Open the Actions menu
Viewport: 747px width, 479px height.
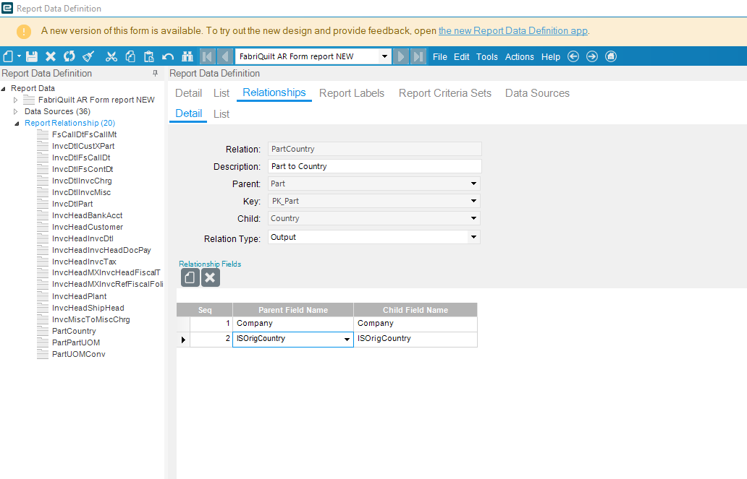(519, 56)
